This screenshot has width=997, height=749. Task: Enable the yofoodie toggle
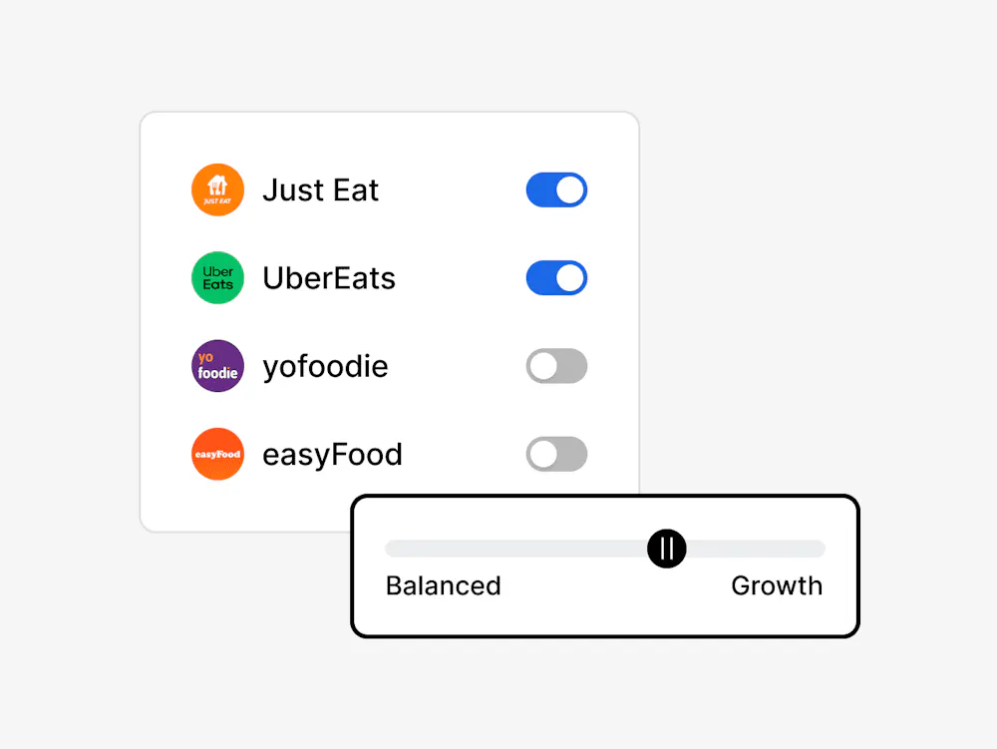556,366
